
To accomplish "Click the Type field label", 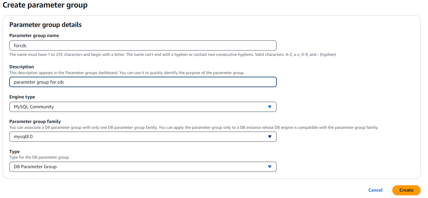I will pyautogui.click(x=15, y=152).
